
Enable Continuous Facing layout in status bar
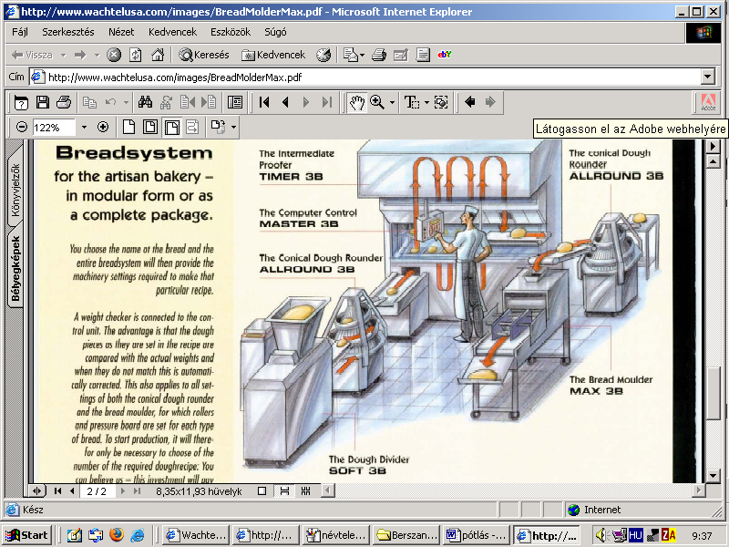click(x=305, y=490)
